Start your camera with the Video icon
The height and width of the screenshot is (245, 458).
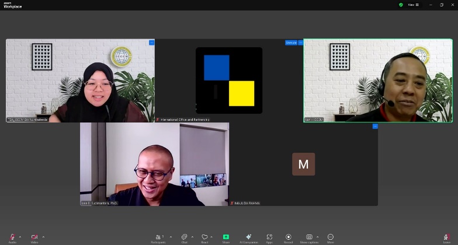coord(34,237)
